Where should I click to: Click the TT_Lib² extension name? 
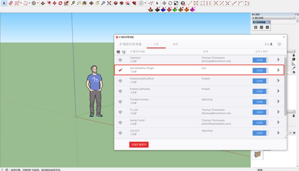(x=134, y=110)
